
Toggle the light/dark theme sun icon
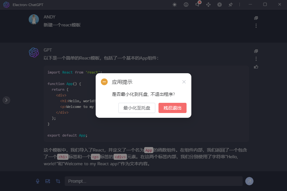pyautogui.click(x=175, y=4)
